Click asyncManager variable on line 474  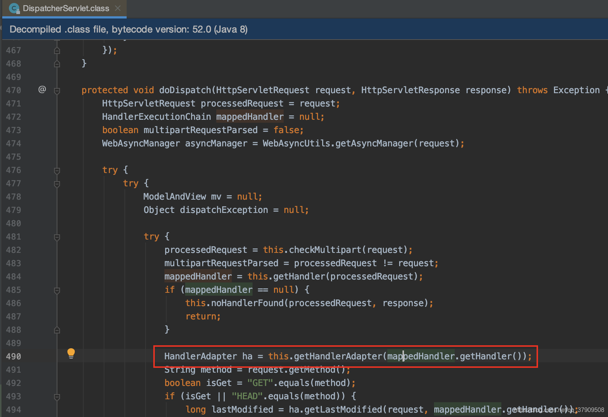click(216, 143)
